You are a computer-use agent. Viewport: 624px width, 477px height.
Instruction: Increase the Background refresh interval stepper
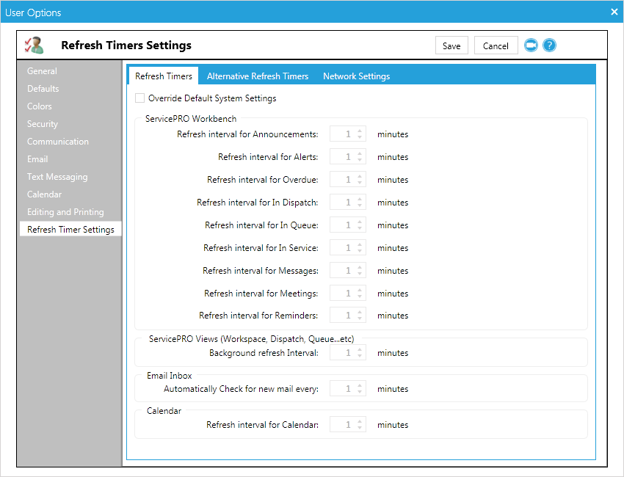coord(360,349)
